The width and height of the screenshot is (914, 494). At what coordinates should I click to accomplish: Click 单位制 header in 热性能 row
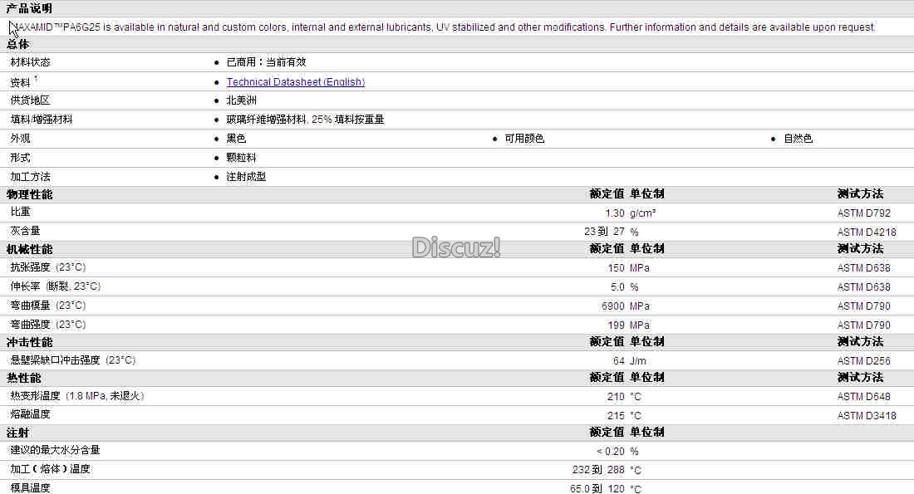[x=647, y=378]
